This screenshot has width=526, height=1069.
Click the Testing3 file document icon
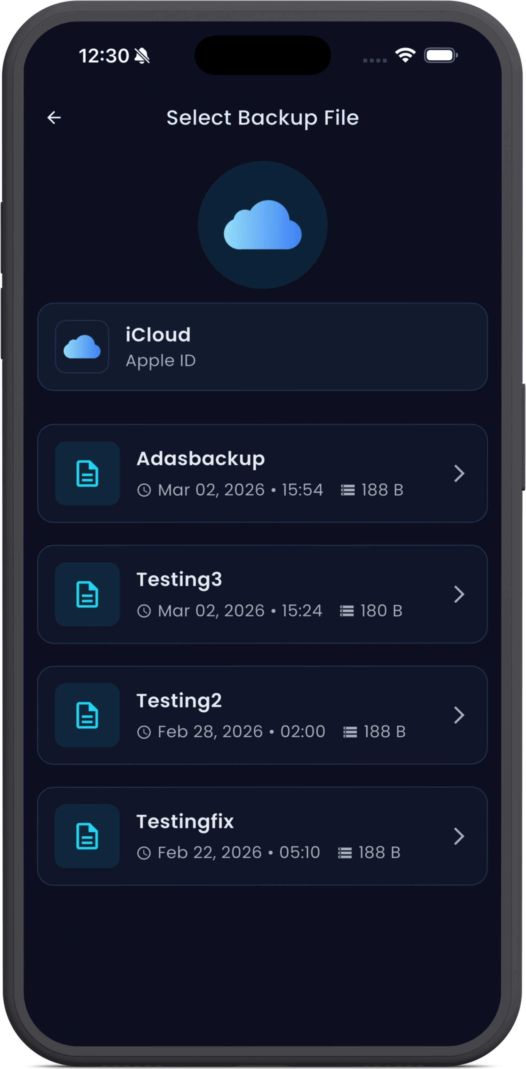coord(87,594)
